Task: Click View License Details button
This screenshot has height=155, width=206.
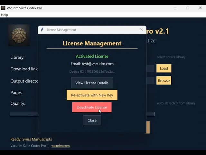Action: click(92, 83)
